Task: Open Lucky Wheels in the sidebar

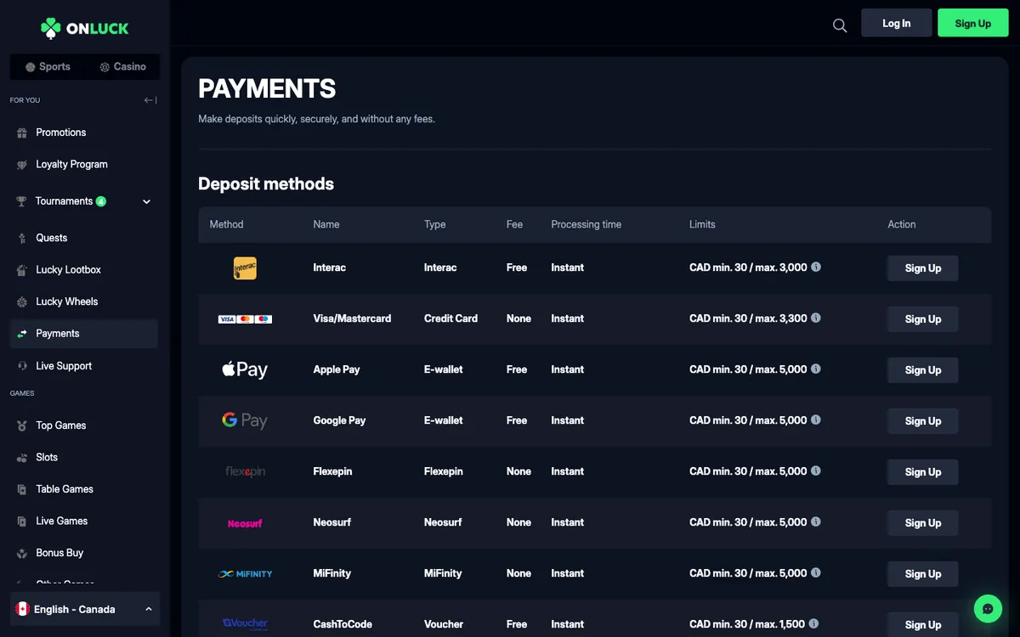Action: tap(84, 302)
